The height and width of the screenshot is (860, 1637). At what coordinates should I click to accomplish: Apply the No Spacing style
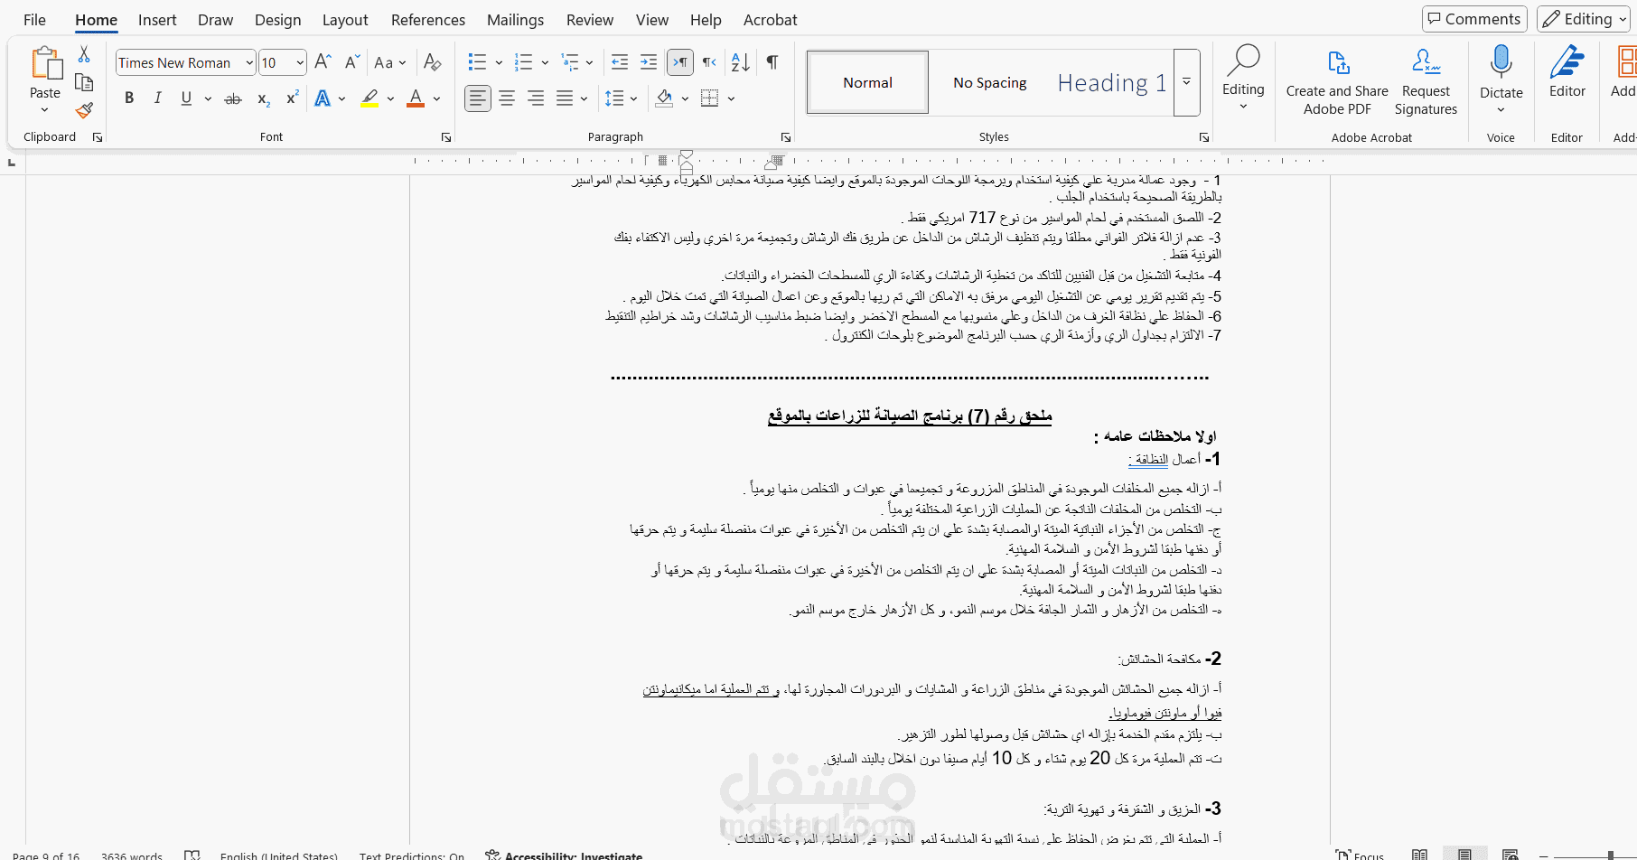click(x=990, y=82)
